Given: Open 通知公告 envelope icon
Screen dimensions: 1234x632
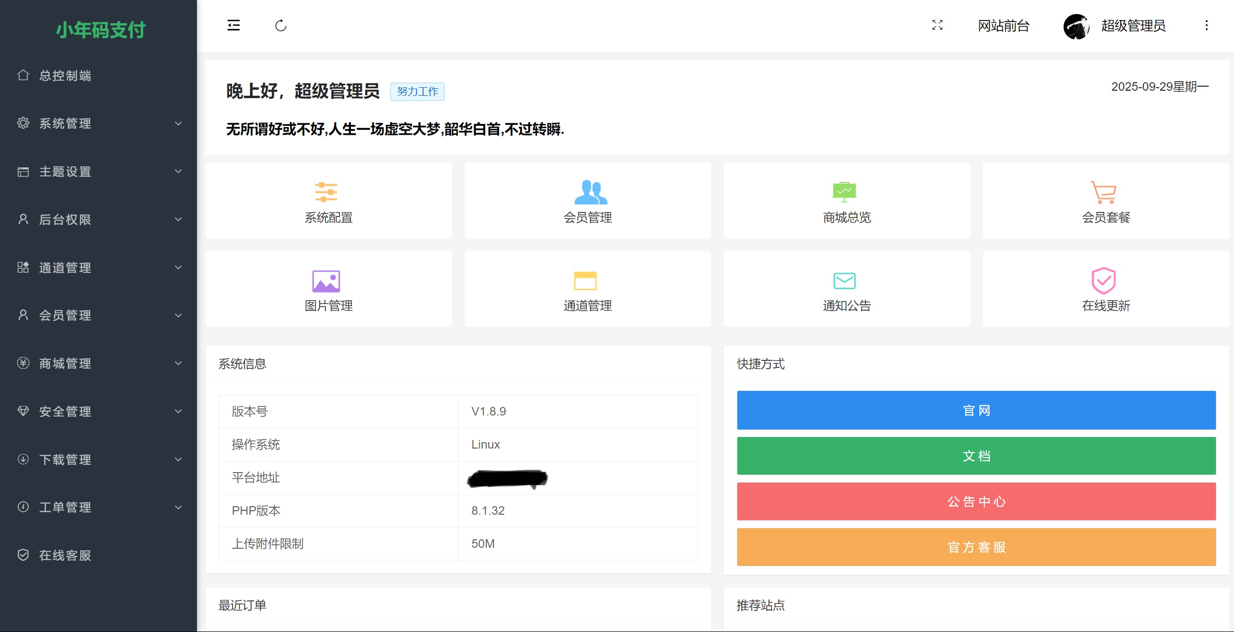Looking at the screenshot, I should 846,281.
